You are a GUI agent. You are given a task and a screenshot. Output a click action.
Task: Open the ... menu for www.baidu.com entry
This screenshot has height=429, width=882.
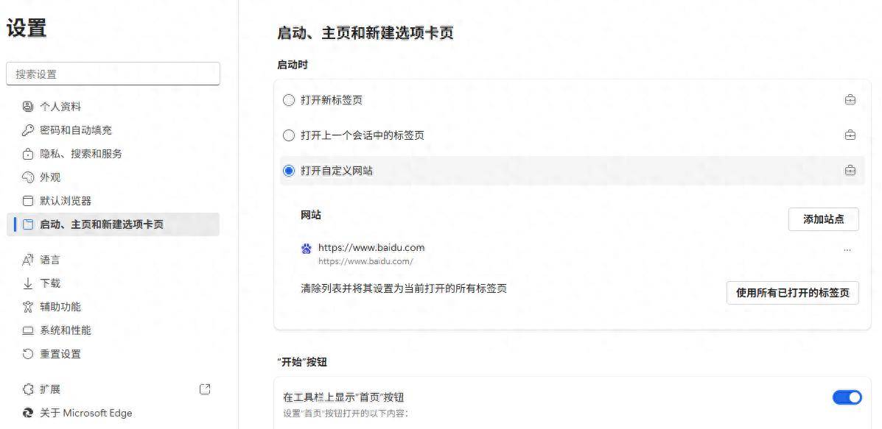(x=848, y=250)
